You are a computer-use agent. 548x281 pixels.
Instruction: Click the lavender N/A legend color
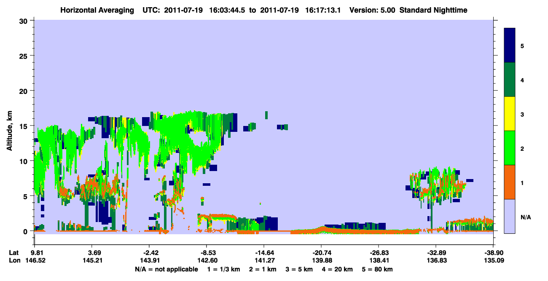[510, 216]
